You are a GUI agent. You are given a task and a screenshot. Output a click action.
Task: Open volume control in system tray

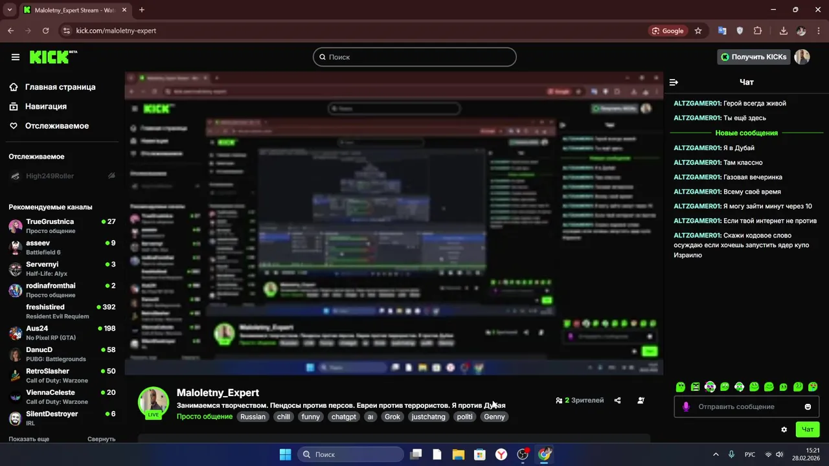(x=779, y=454)
